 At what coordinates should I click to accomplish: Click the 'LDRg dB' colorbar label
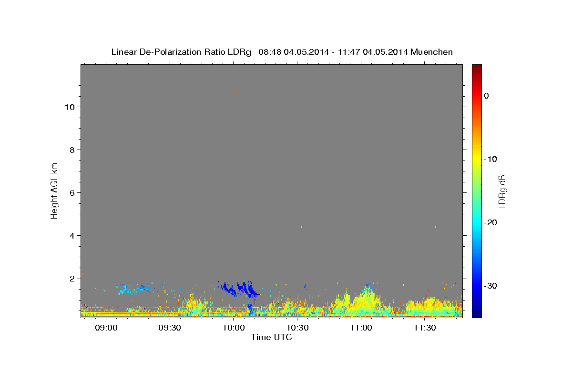501,191
